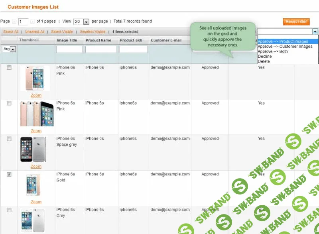This screenshot has width=319, height=234.
Task: Click the iPhone 6s Gold product thumbnail
Action: (x=32, y=185)
